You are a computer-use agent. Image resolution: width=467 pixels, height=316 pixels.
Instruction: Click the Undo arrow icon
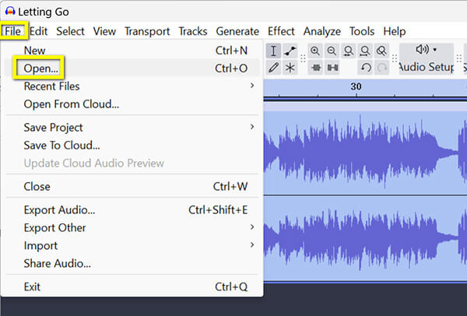coord(366,68)
